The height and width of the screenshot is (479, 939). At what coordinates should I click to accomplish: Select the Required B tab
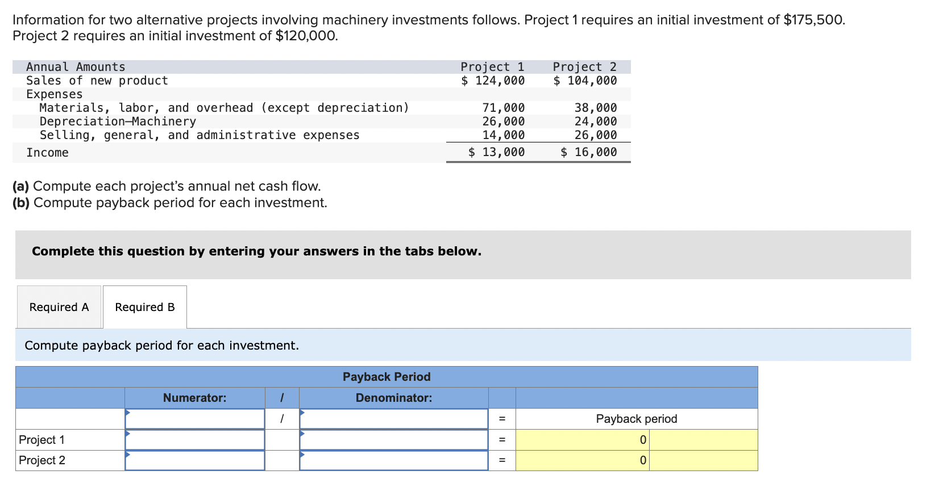coord(145,307)
